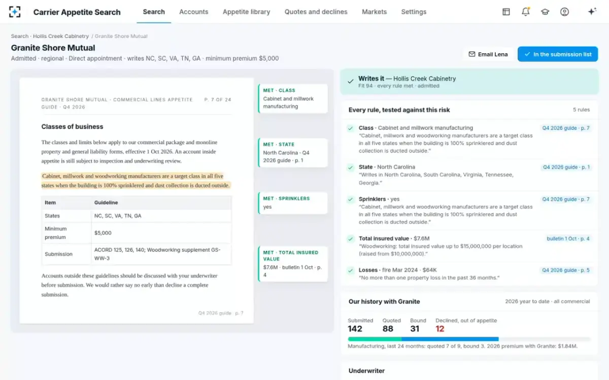The height and width of the screenshot is (380, 609).
Task: Open the graduation cap training icon
Action: pyautogui.click(x=545, y=12)
